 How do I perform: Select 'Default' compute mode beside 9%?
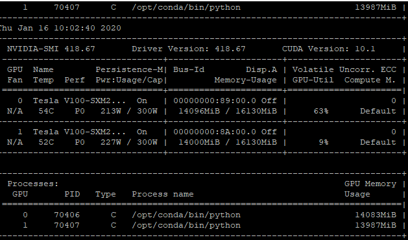(x=378, y=143)
